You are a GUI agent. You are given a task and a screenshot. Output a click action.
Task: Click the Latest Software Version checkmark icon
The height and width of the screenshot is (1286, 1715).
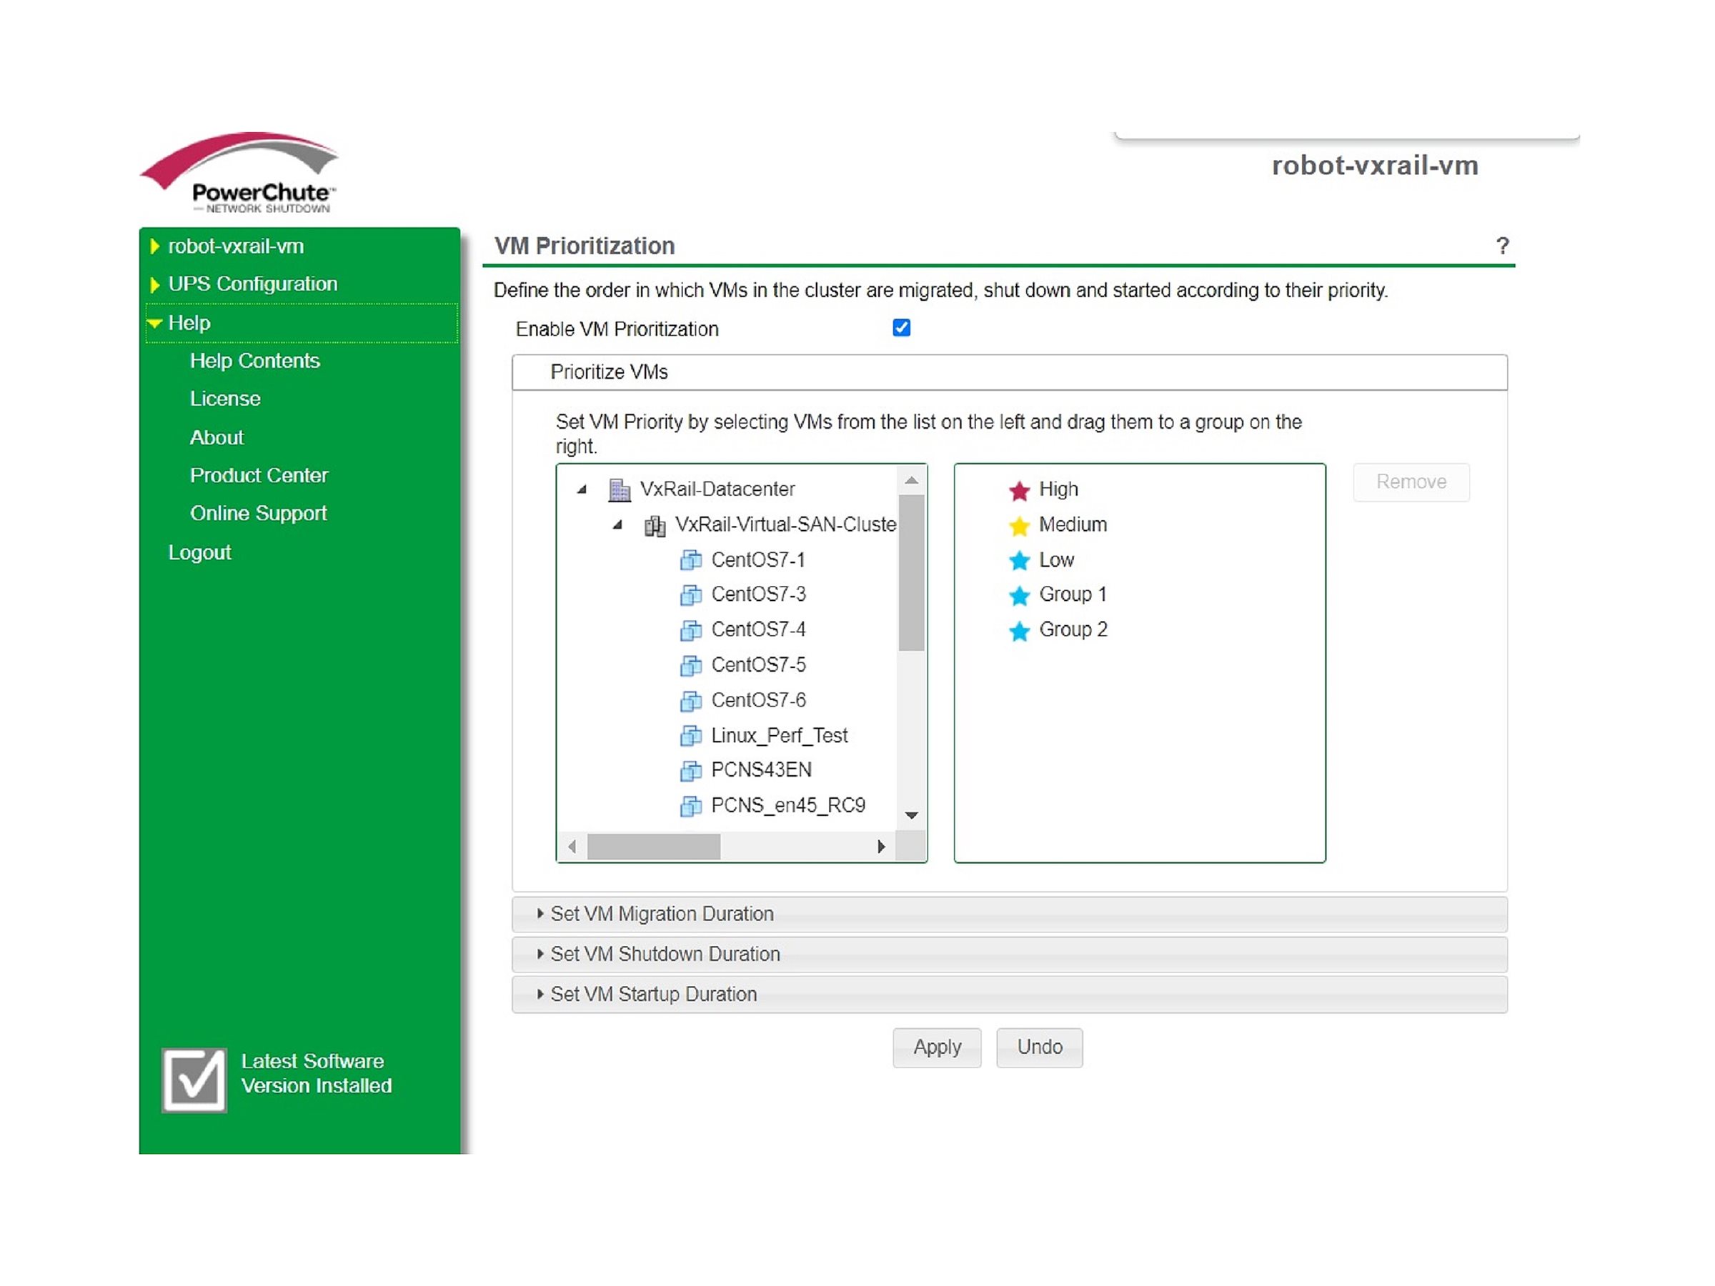[194, 1079]
